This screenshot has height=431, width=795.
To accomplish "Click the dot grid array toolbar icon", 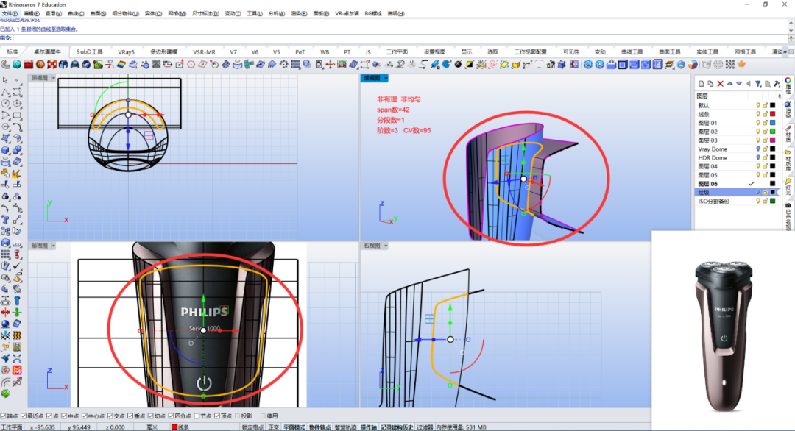I will [x=730, y=64].
